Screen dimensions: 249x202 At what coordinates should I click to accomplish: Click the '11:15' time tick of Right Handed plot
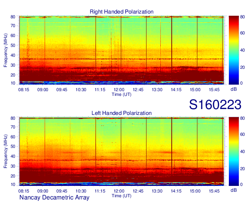pyautogui.click(x=100, y=90)
